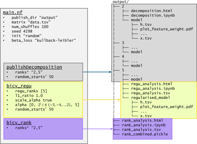The width and height of the screenshot is (197, 144).
Task: Click the model folder under folder 2
Action: (137, 20)
